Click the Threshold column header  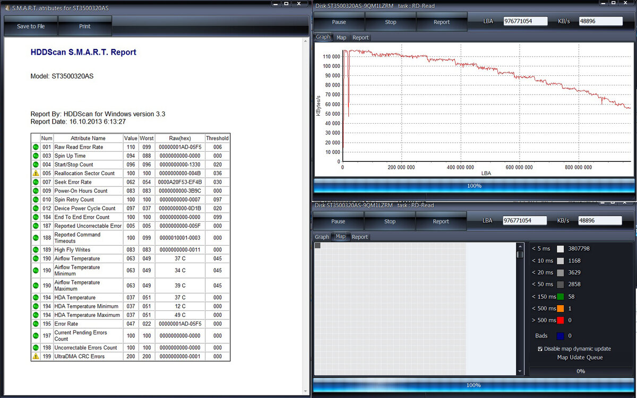[x=217, y=138]
